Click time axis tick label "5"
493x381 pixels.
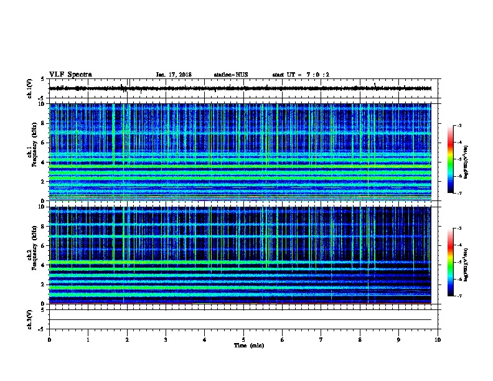pyautogui.click(x=243, y=340)
